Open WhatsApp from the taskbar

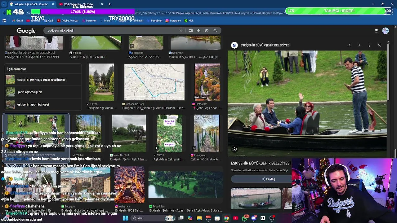[245, 218]
